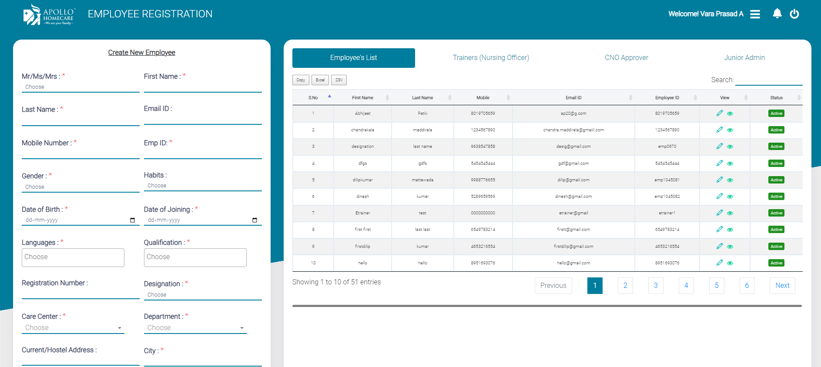The width and height of the screenshot is (821, 367).
Task: Toggle Active status for employee hello
Action: click(776, 263)
